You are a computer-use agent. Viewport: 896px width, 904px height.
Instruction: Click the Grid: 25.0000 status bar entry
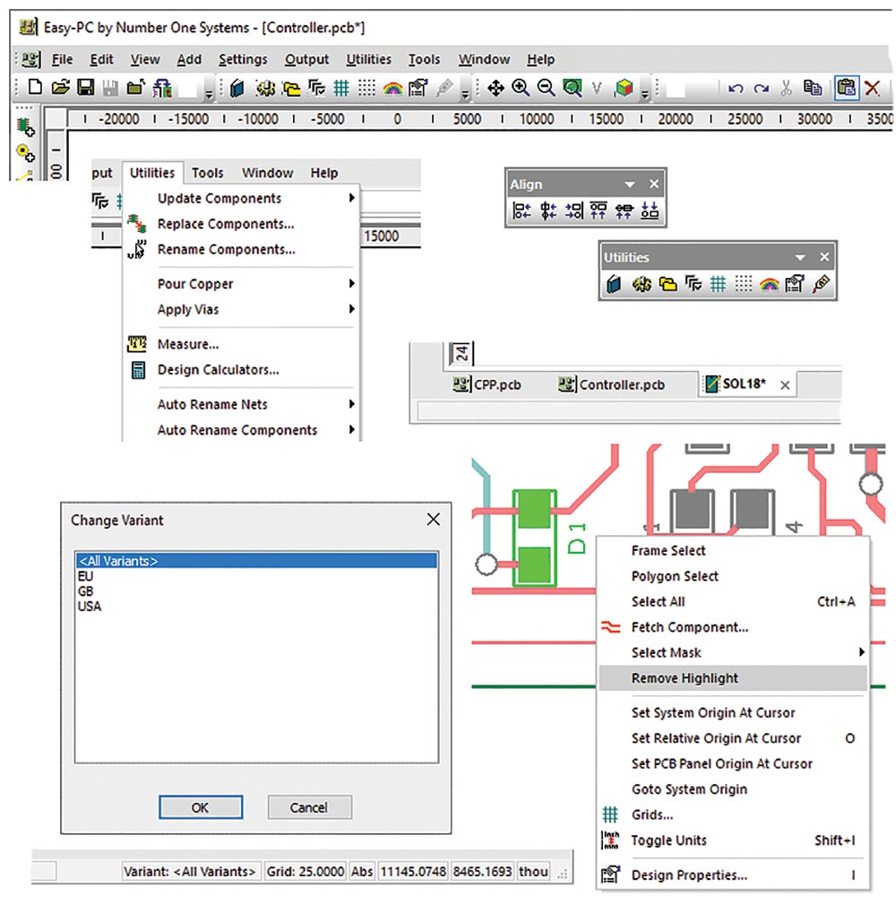(x=305, y=871)
